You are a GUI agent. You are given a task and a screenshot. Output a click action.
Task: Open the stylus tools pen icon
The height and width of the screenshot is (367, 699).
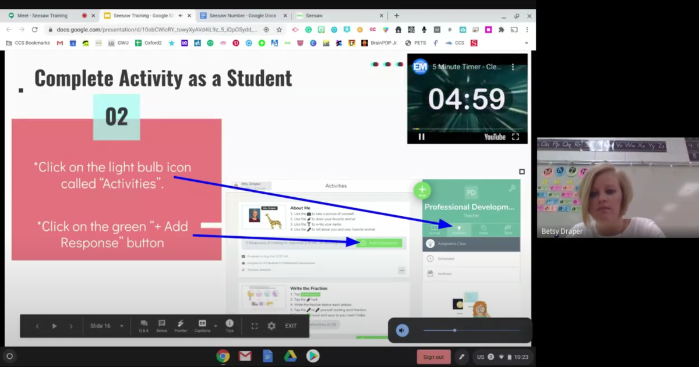(x=461, y=357)
